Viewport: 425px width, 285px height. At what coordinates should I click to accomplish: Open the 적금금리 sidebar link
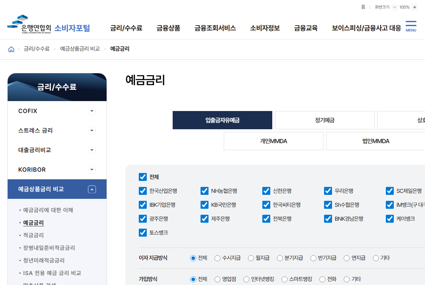pos(34,235)
